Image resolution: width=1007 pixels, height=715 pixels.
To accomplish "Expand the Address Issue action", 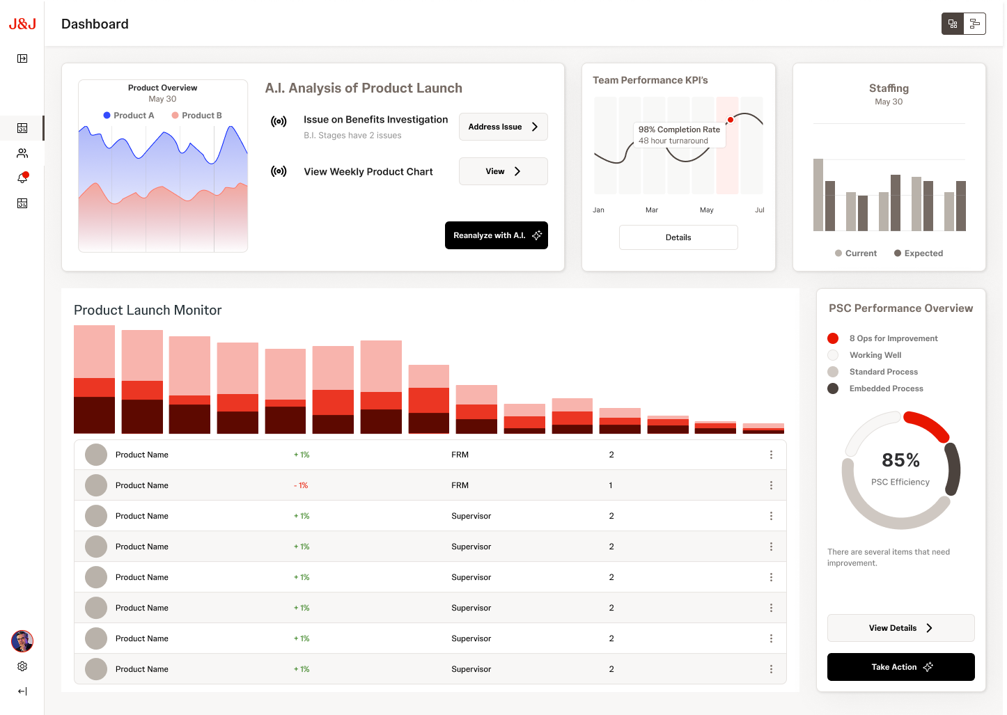I will point(503,127).
